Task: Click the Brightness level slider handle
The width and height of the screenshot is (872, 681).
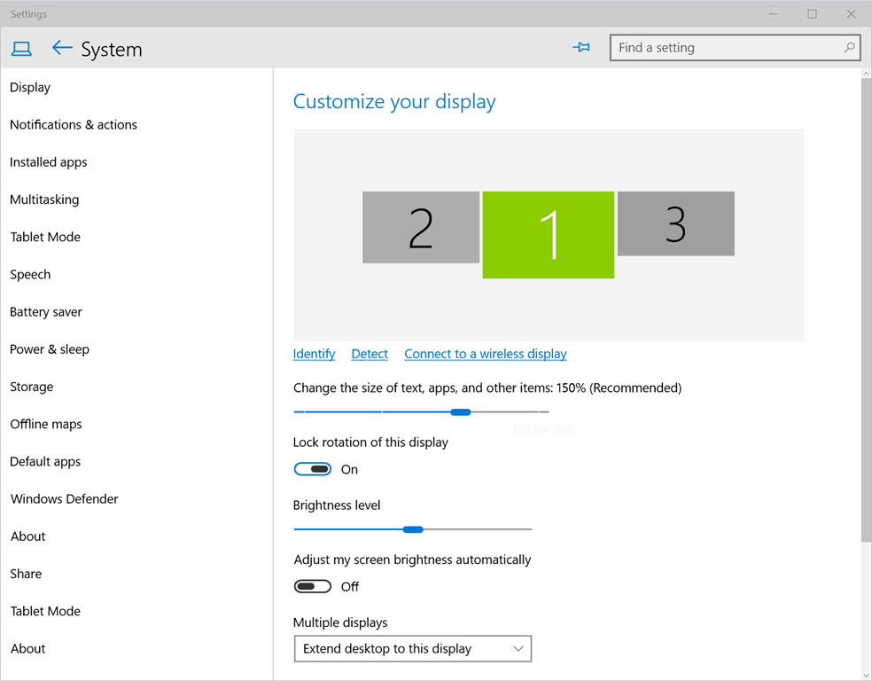Action: (x=413, y=529)
